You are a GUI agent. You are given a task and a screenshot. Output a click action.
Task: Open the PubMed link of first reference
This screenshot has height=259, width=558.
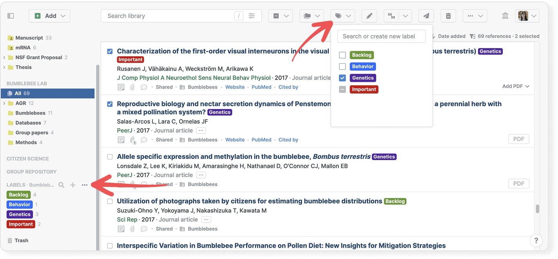pyautogui.click(x=261, y=87)
